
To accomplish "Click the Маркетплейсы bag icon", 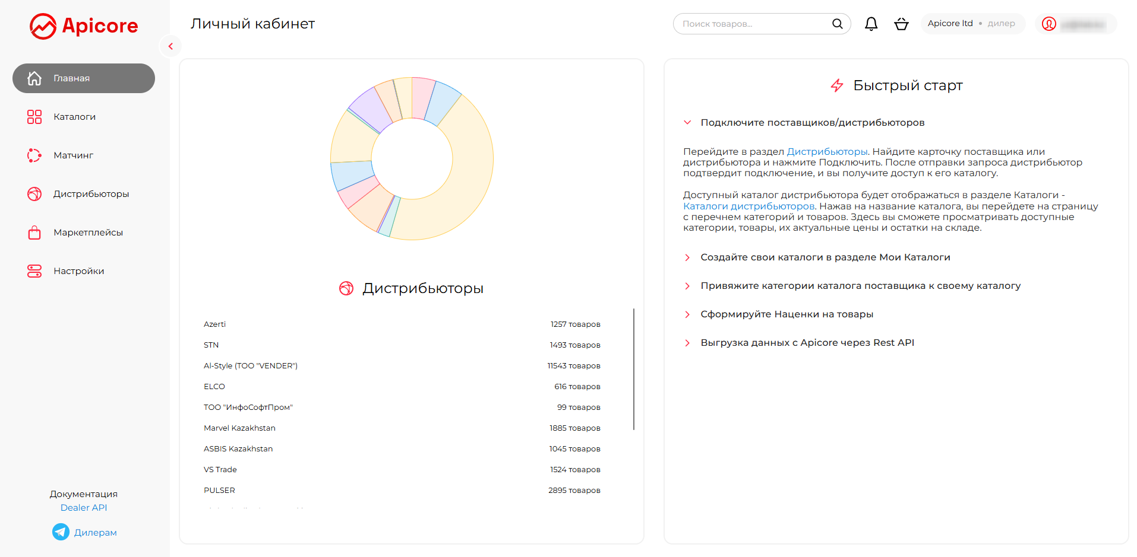I will click(34, 233).
